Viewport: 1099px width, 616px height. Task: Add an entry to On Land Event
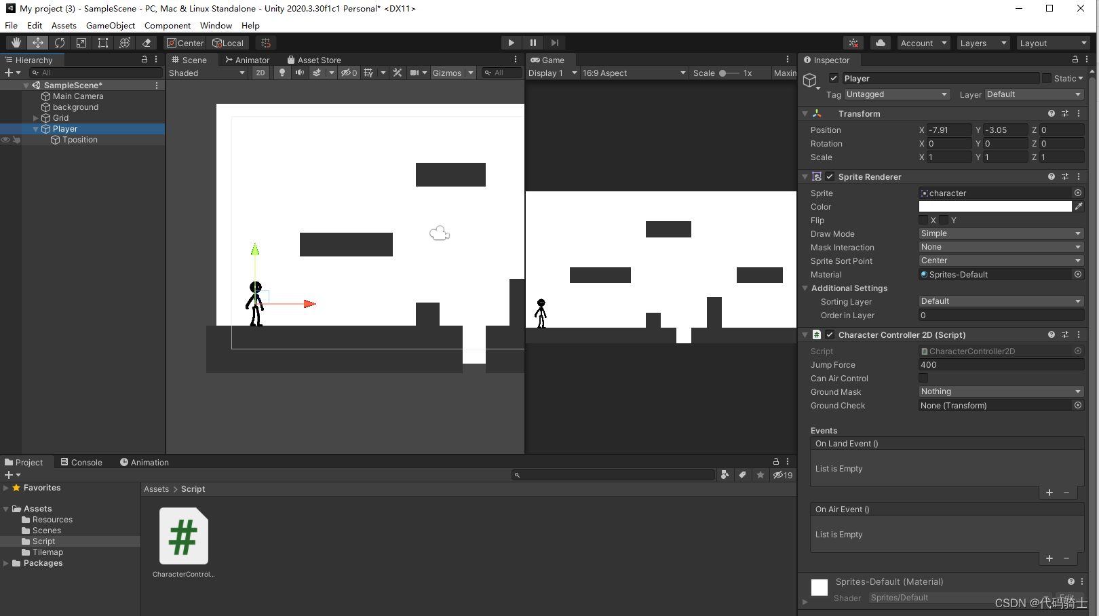coord(1049,493)
